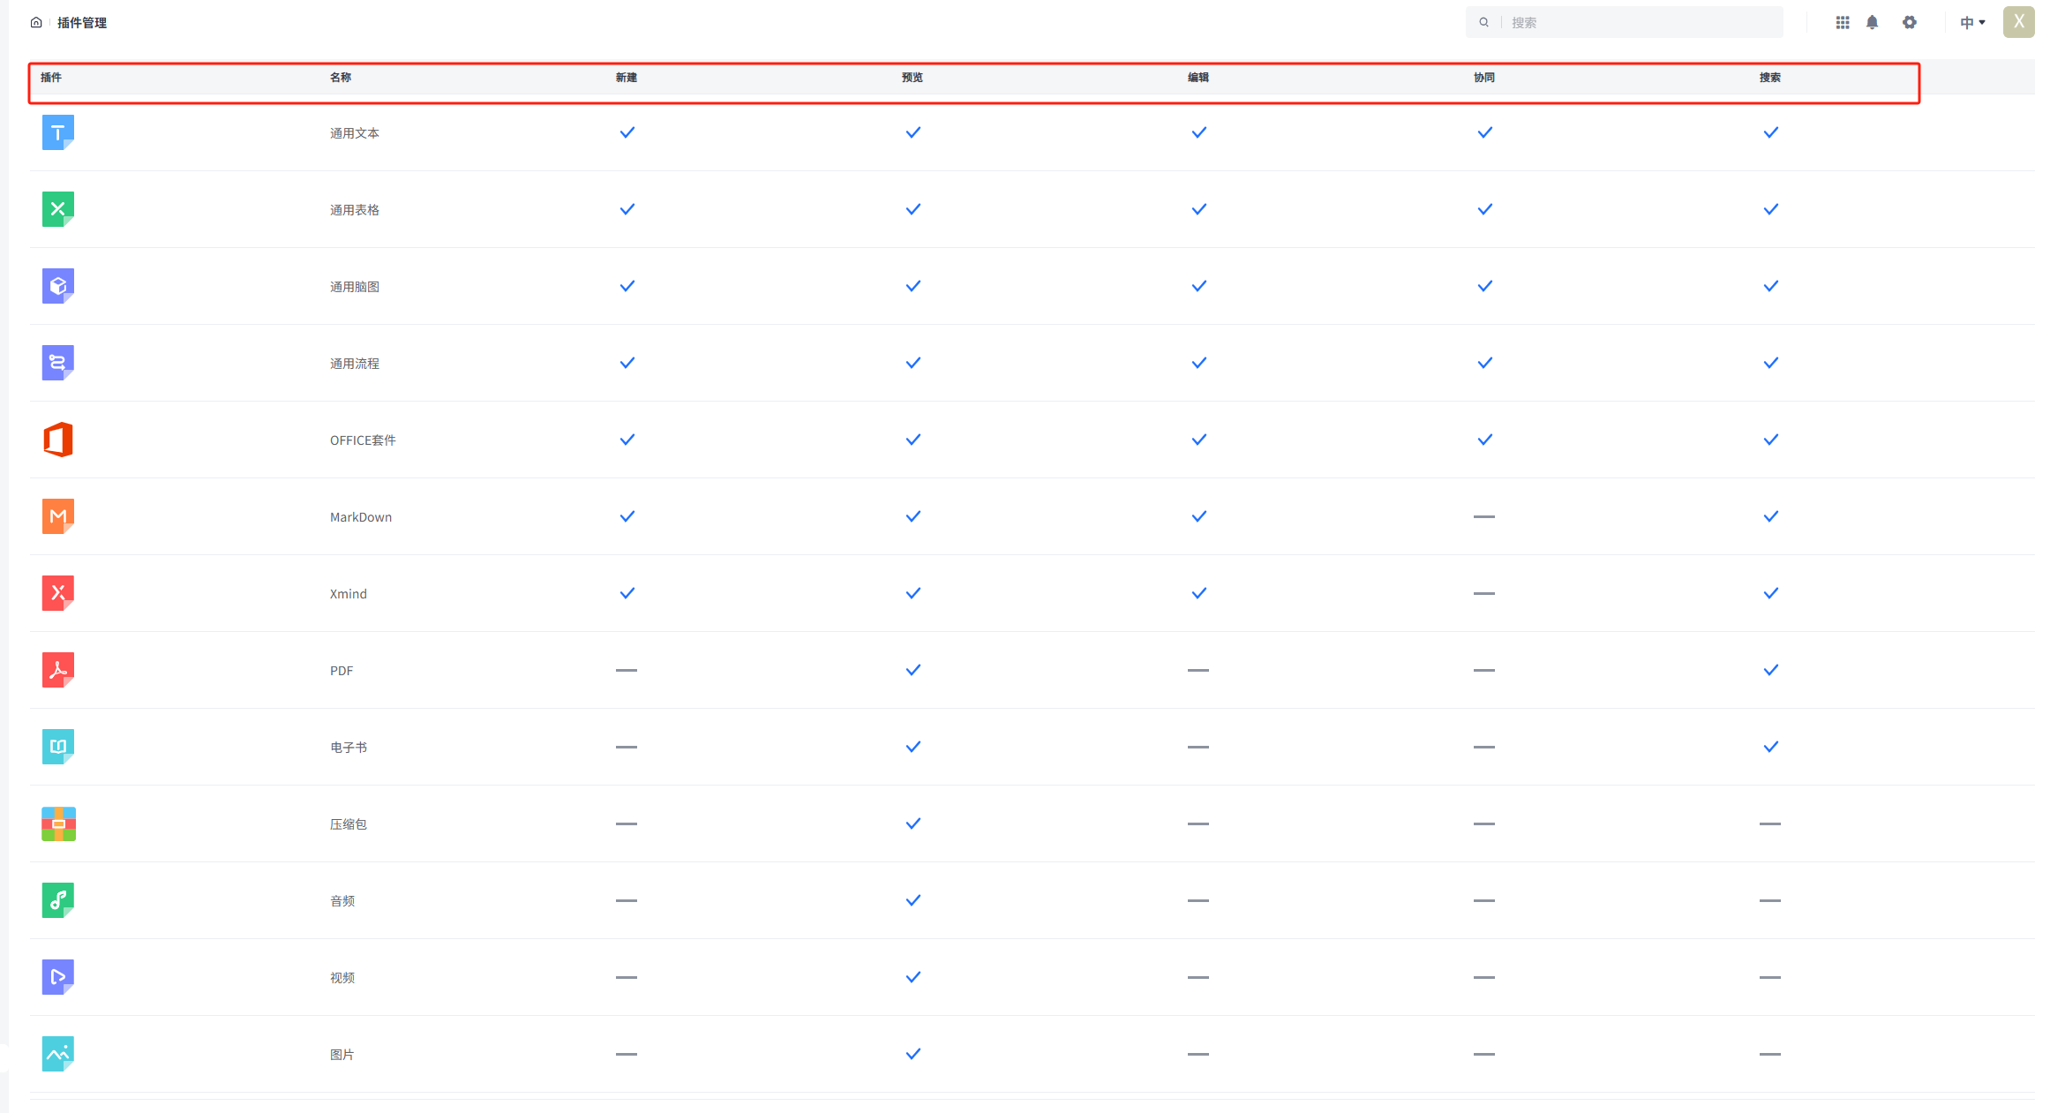Click the search magnifier icon

click(x=1484, y=23)
